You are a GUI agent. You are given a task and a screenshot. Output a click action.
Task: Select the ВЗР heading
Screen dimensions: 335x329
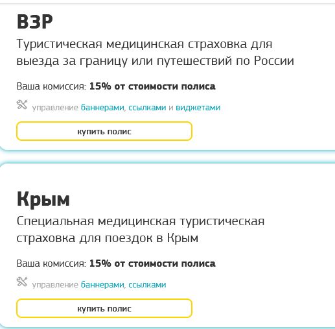[x=34, y=21]
